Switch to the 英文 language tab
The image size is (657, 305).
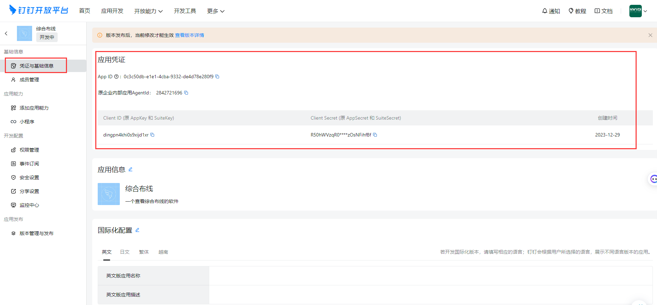107,252
